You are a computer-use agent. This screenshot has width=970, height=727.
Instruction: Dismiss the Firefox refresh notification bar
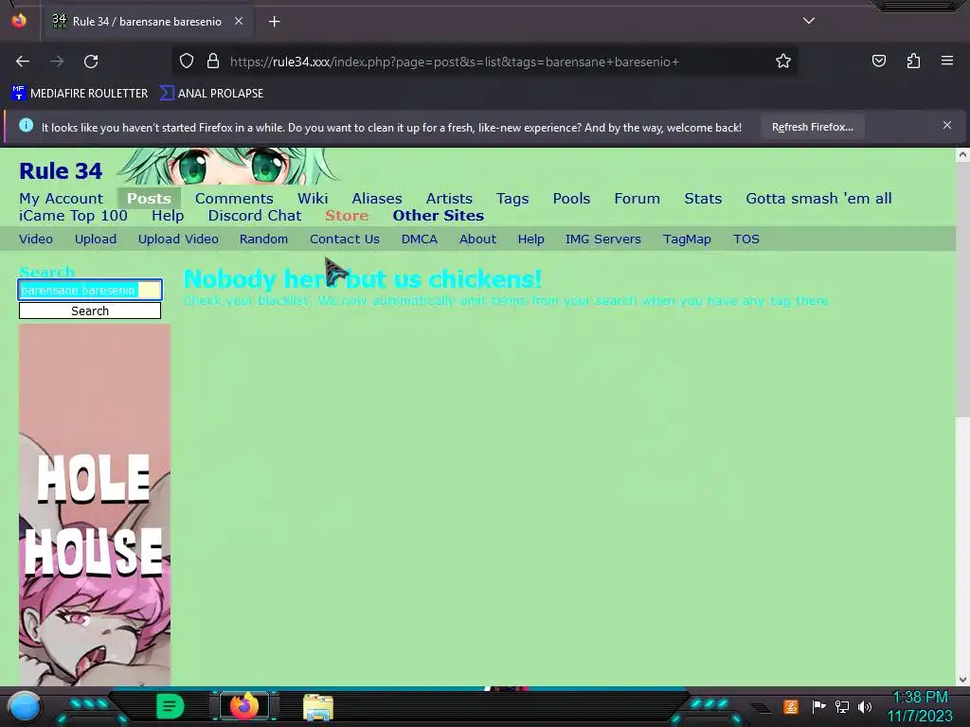click(x=946, y=126)
